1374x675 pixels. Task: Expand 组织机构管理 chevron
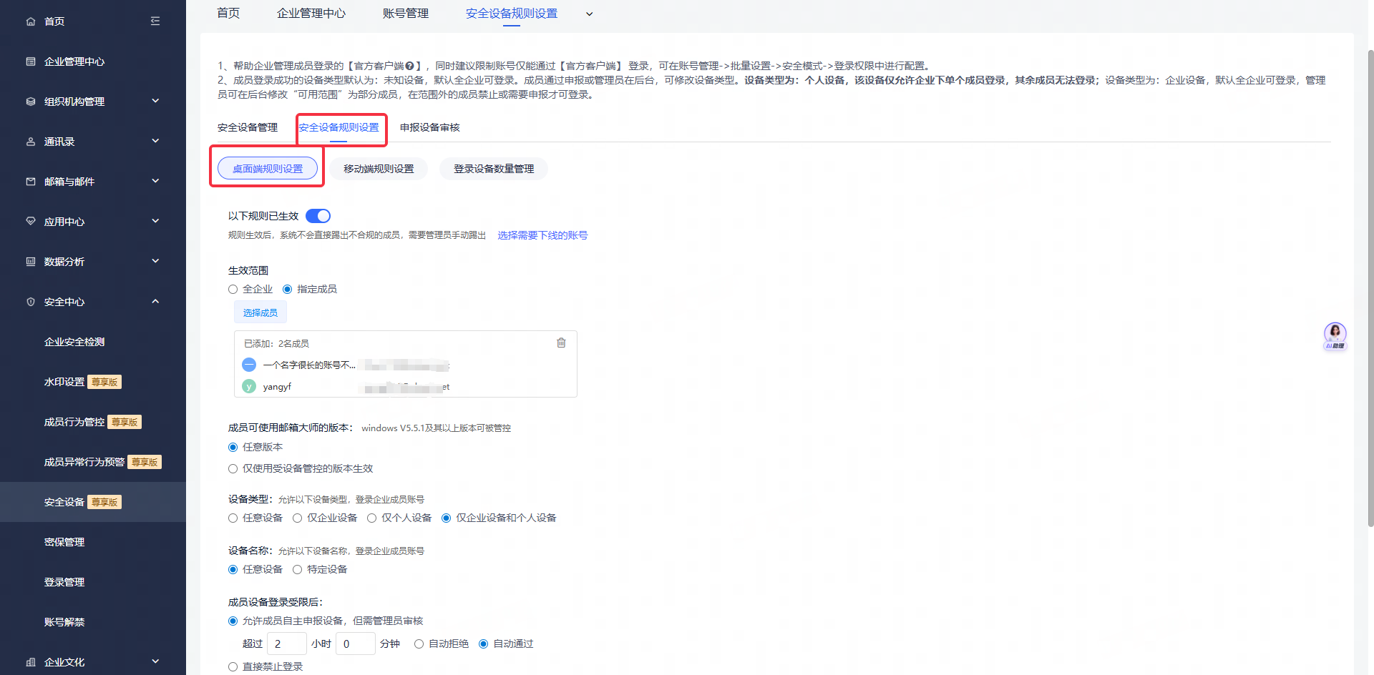[x=155, y=101]
